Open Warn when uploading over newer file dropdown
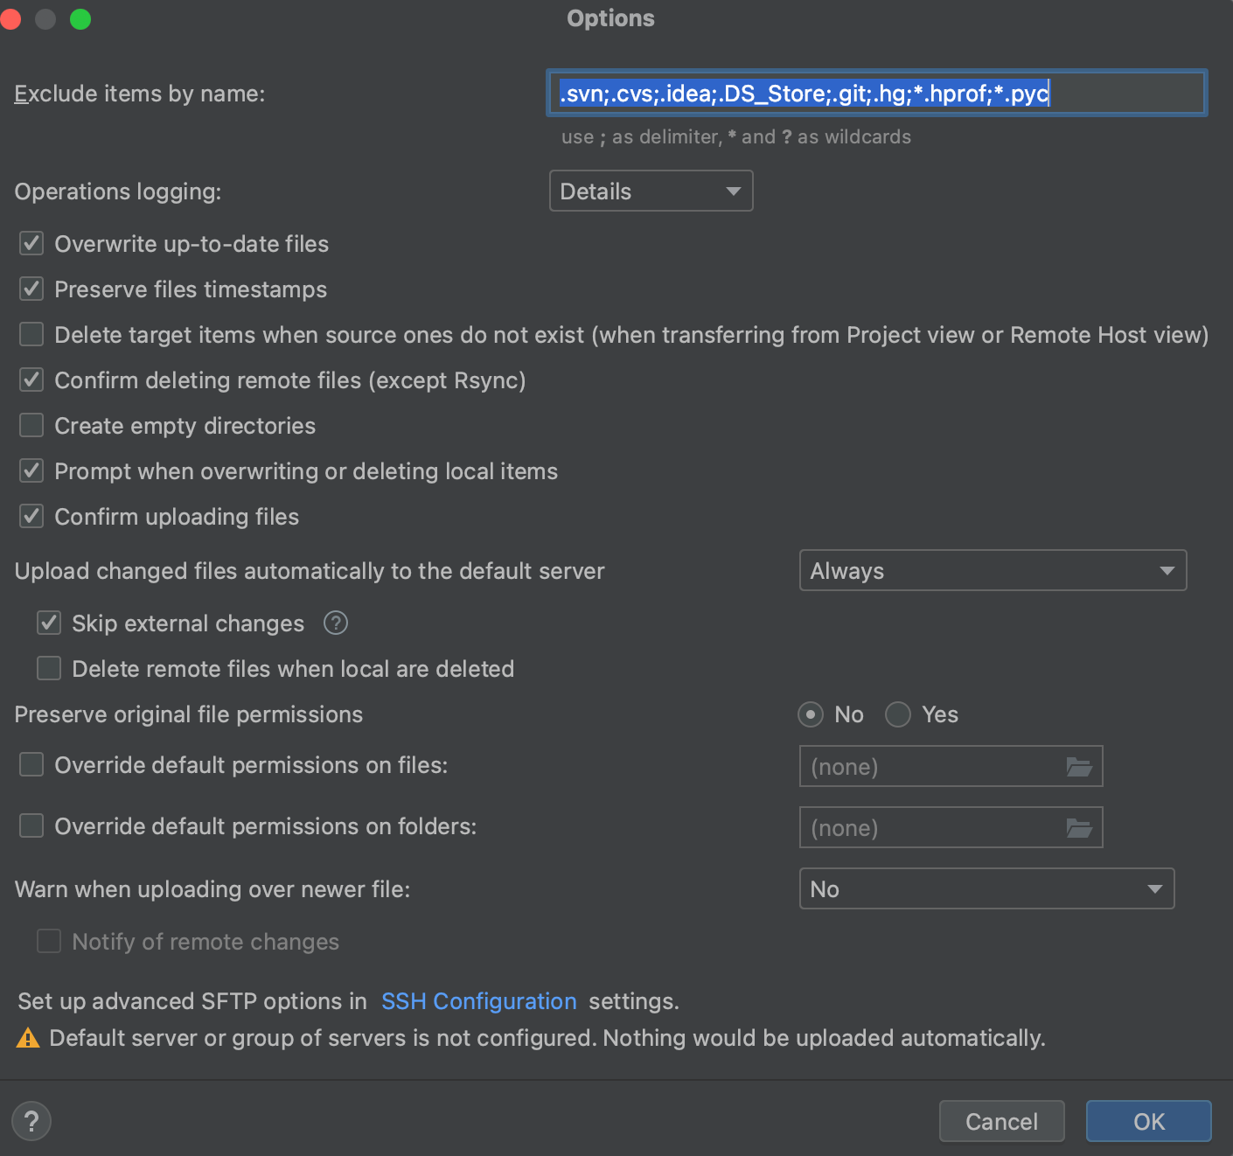The image size is (1233, 1156). pos(986,889)
